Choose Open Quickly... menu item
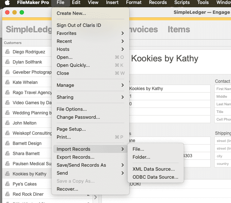Screen dimensions: 231x203 coord(90,65)
